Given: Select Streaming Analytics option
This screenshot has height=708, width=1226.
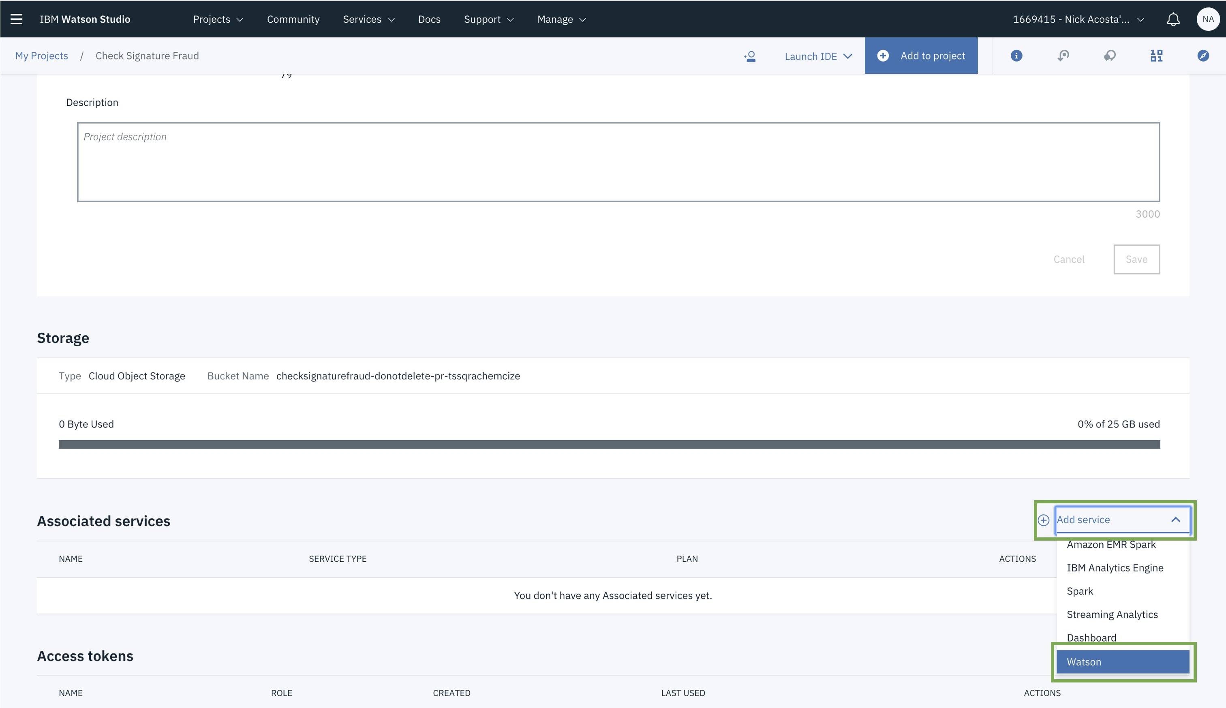Looking at the screenshot, I should coord(1122,615).
